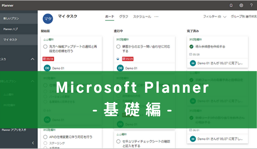Select Planner ハブ in the sidebar

[x=19, y=29]
